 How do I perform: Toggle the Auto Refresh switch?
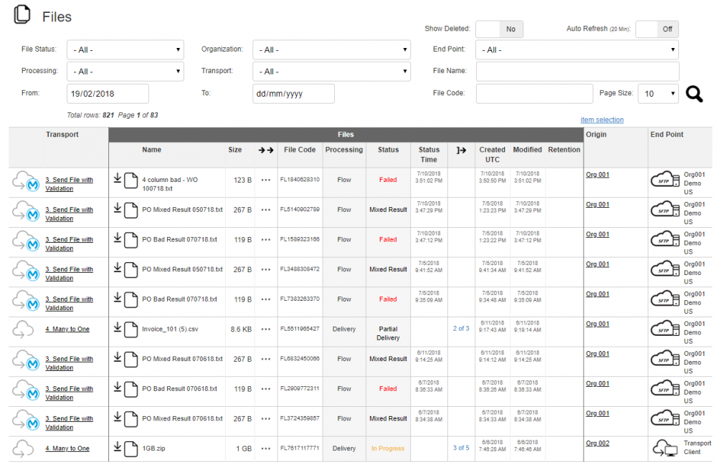[657, 29]
